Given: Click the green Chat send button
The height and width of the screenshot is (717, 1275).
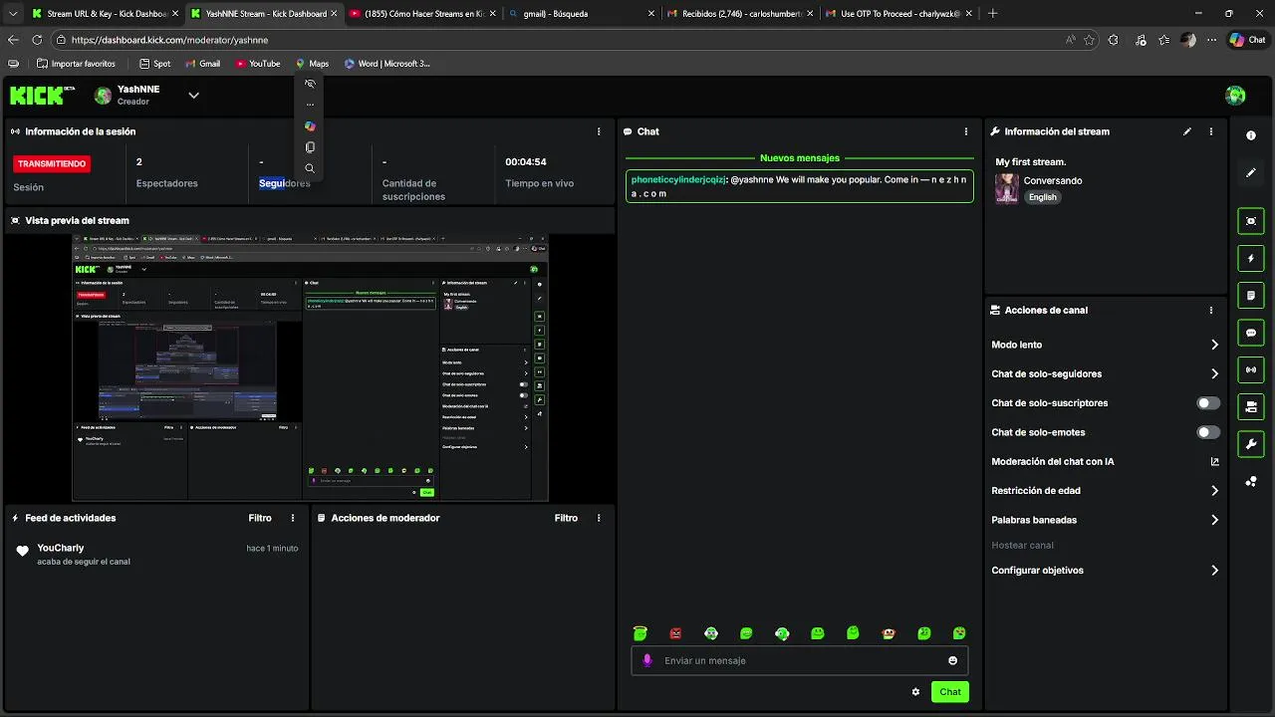Looking at the screenshot, I should click(x=950, y=692).
